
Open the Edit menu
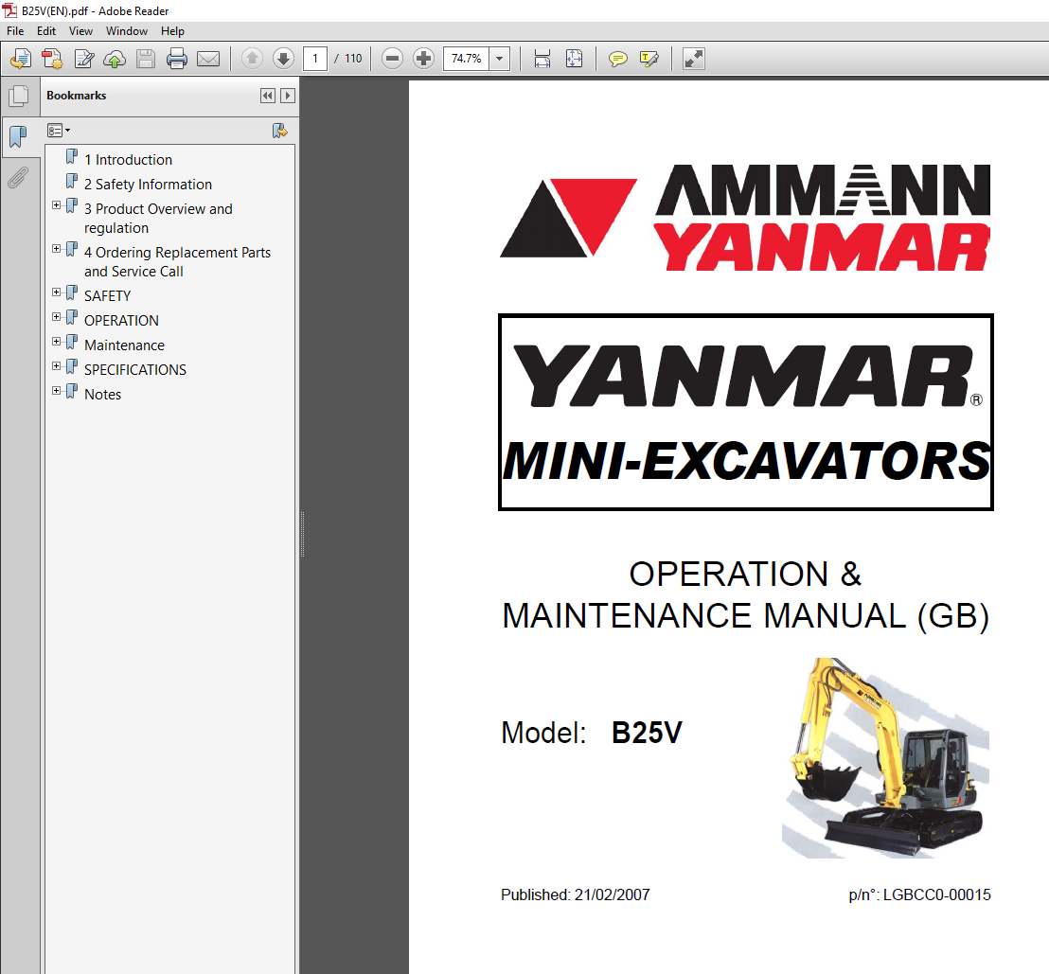pyautogui.click(x=46, y=31)
